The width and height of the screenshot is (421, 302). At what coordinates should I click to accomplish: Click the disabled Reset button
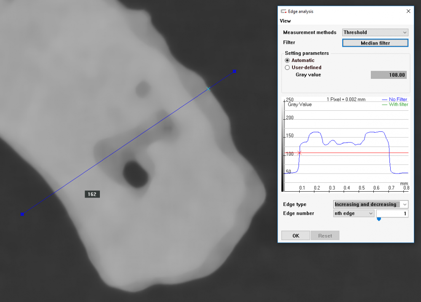(x=324, y=235)
